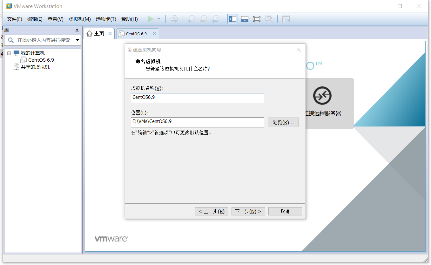Open the 查看(V) menu
Screen dimensions: 431x265
56,19
